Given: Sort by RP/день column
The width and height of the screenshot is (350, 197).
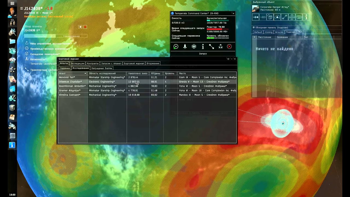Looking at the screenshot, I should click(157, 73).
